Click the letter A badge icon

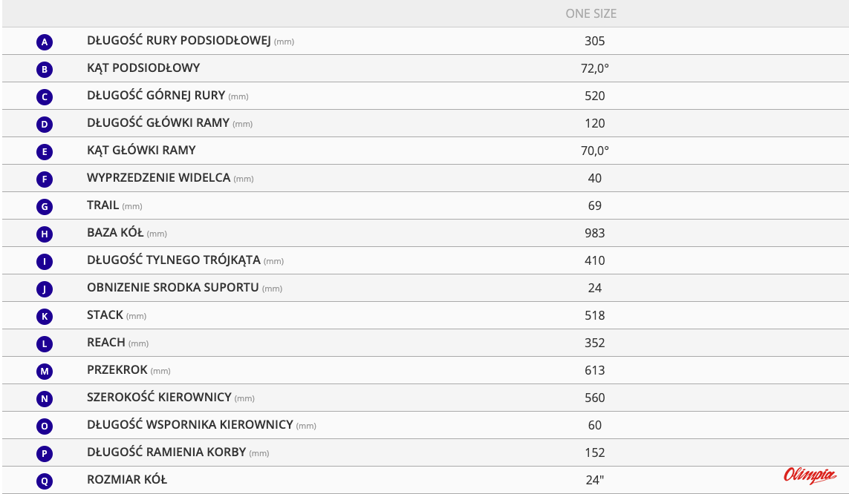click(45, 42)
